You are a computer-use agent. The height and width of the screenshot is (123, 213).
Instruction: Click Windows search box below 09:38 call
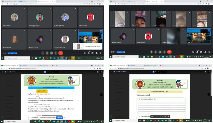16,58
